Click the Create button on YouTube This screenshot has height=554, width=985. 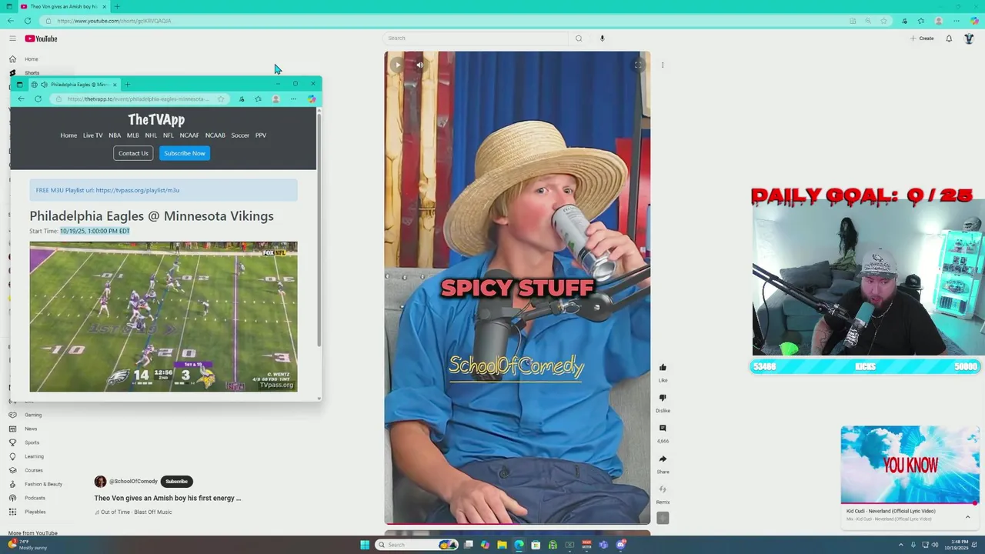(x=922, y=38)
